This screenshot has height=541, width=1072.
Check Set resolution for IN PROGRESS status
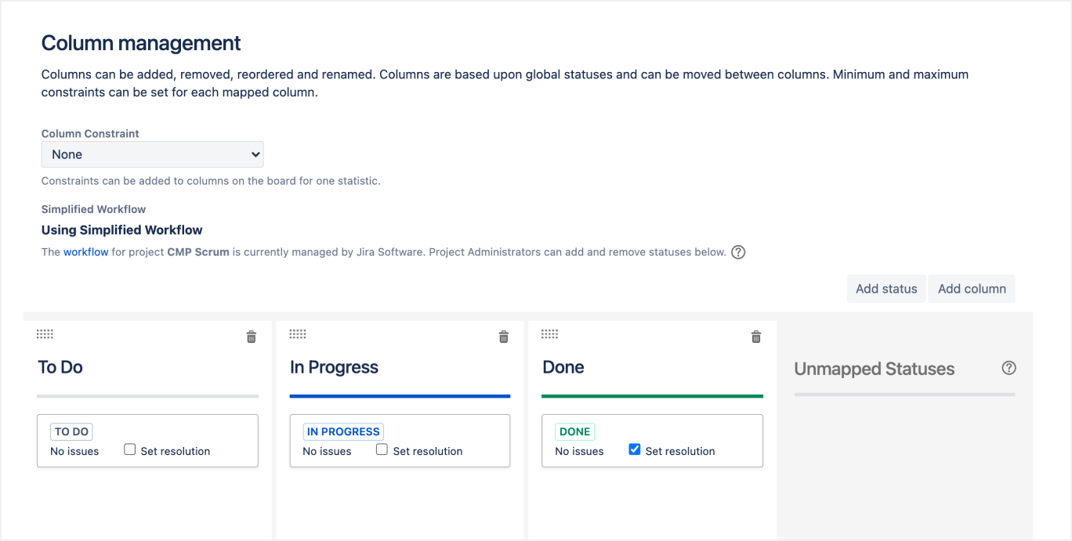[x=382, y=450]
